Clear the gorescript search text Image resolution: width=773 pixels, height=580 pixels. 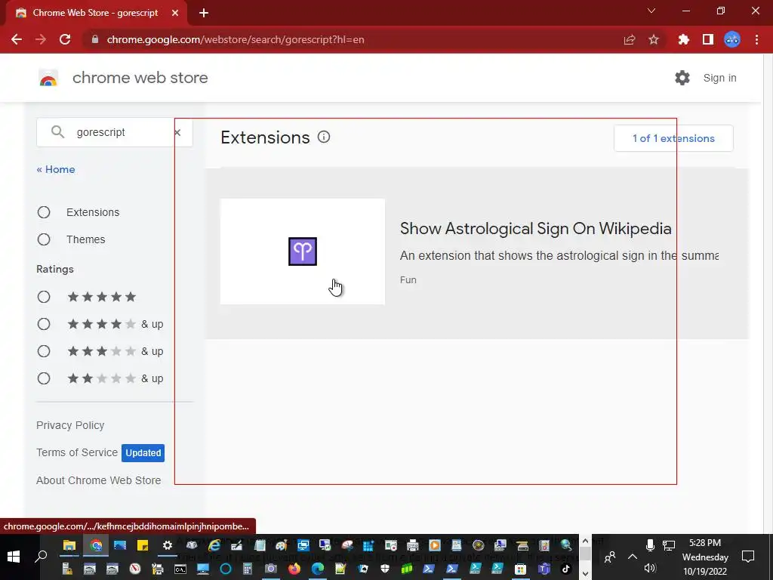(x=177, y=132)
